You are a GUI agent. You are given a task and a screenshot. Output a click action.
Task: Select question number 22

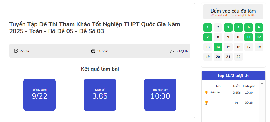[x=238, y=57]
